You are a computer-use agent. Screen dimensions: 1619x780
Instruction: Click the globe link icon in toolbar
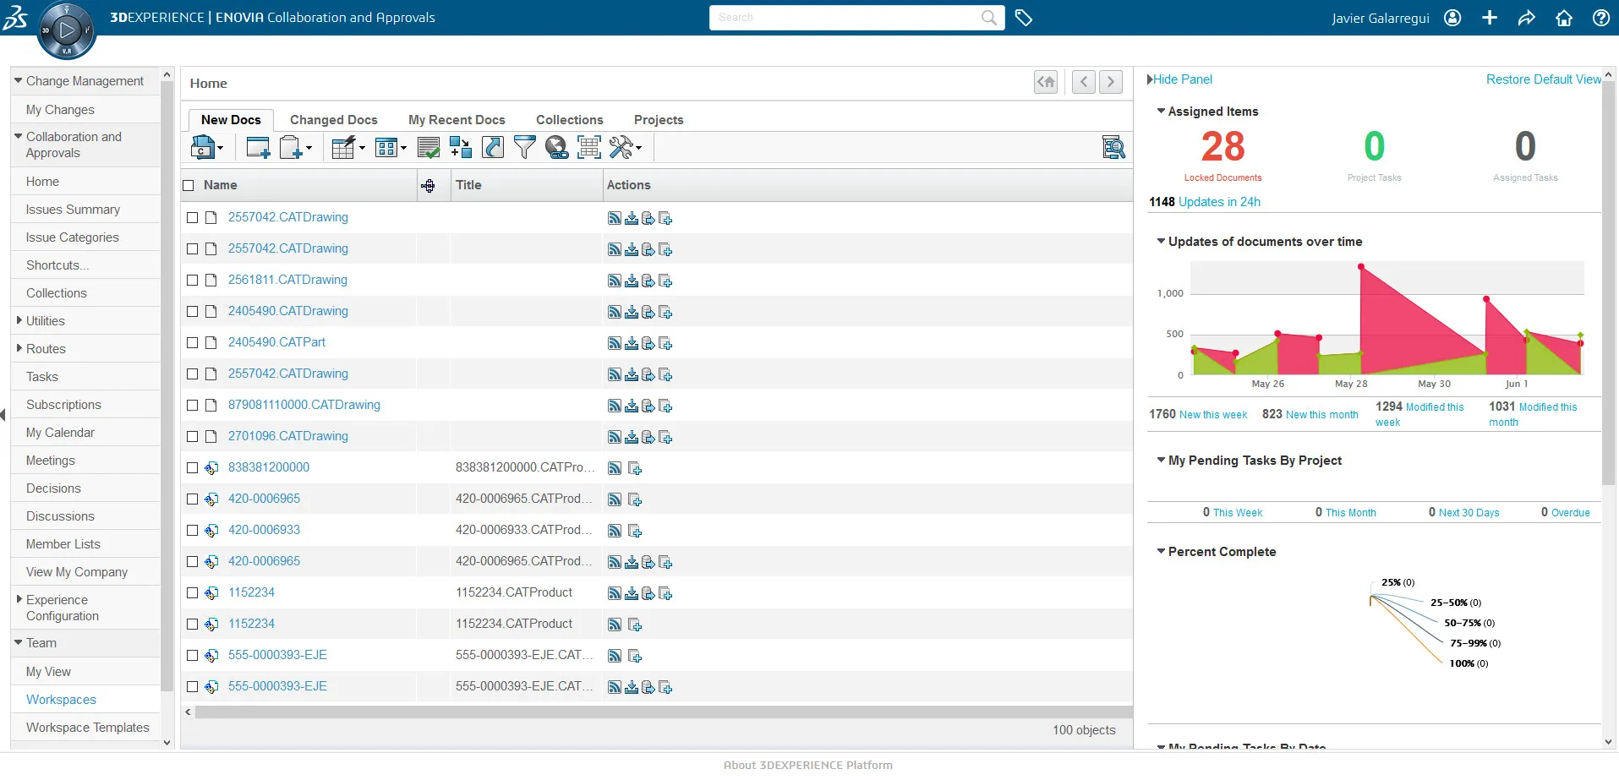pos(556,147)
